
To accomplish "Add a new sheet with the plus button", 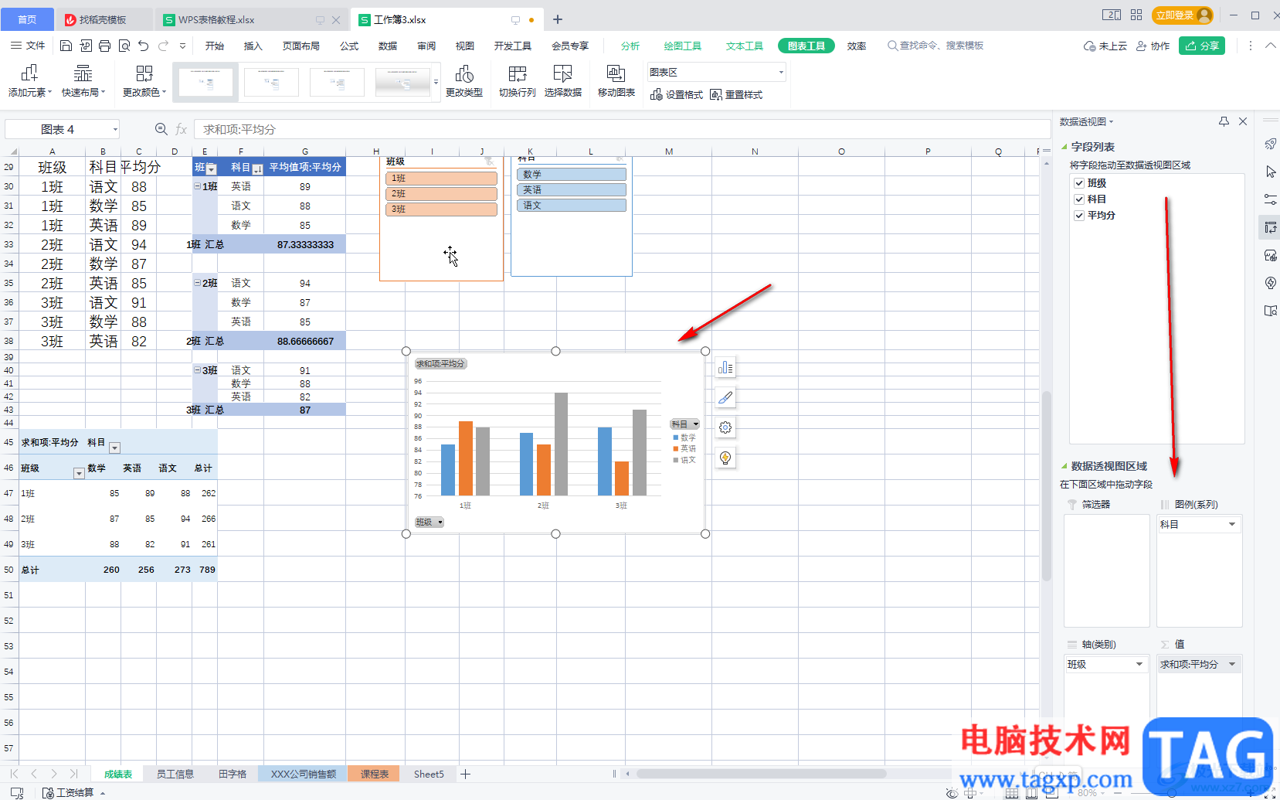I will (466, 774).
